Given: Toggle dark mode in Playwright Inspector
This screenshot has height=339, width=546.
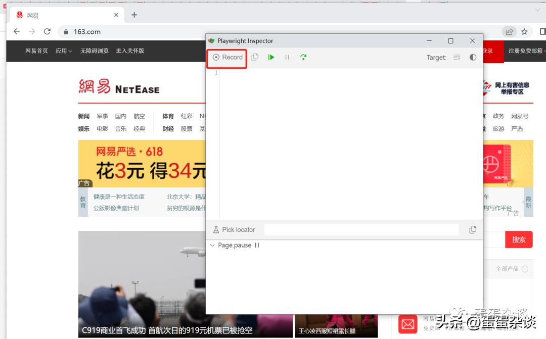Looking at the screenshot, I should pyautogui.click(x=473, y=58).
